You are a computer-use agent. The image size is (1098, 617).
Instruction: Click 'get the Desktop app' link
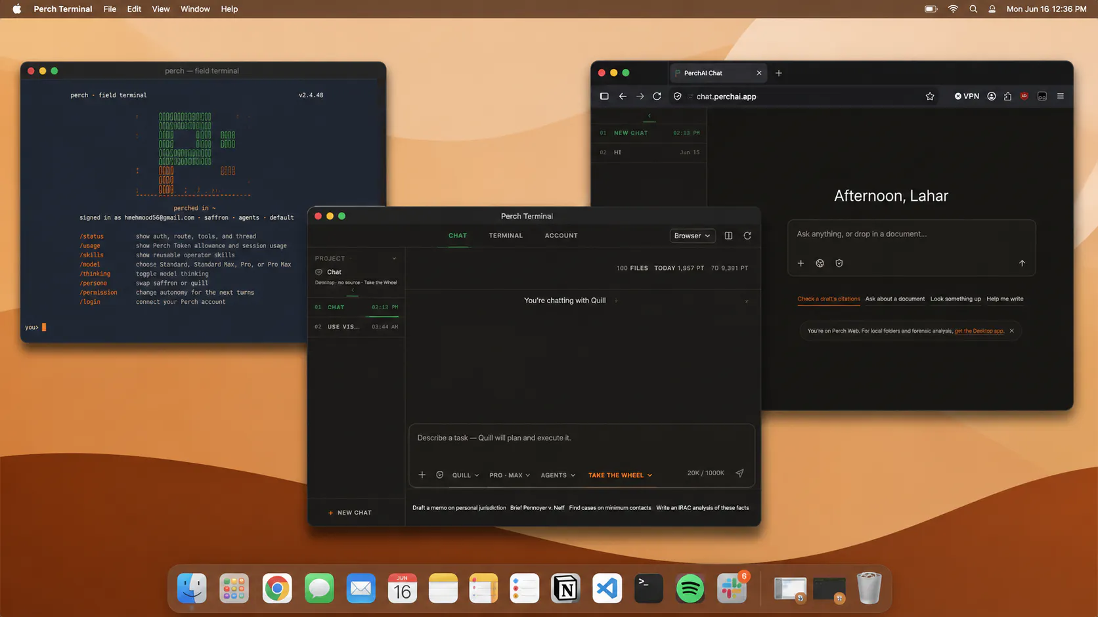pyautogui.click(x=979, y=331)
